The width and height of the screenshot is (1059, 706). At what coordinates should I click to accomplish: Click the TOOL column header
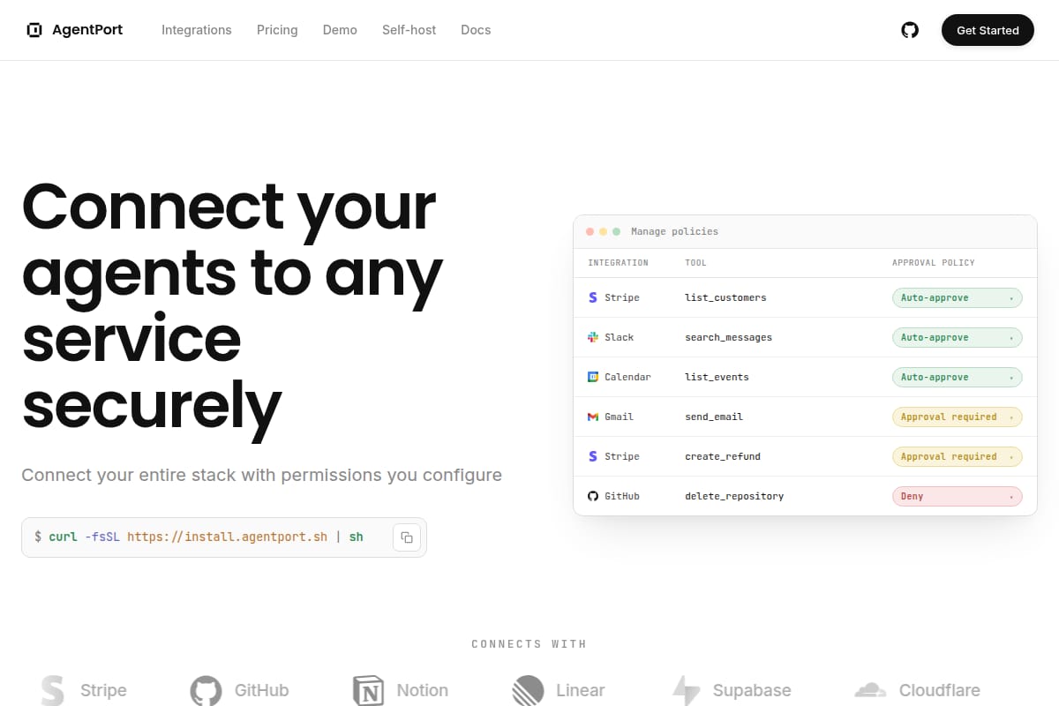(x=696, y=263)
